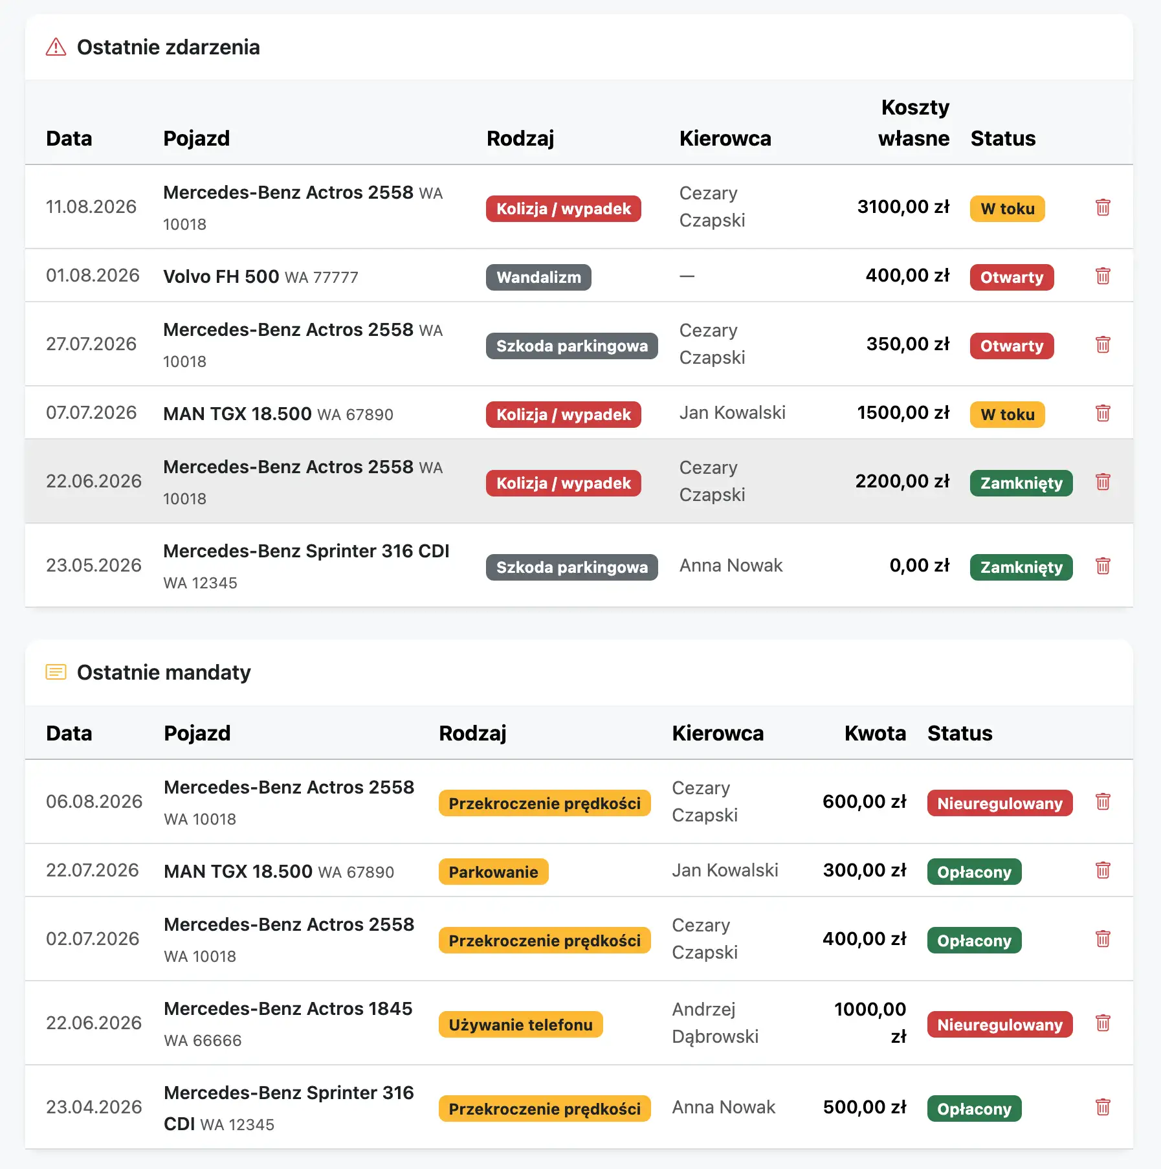Image resolution: width=1161 pixels, height=1169 pixels.
Task: Click the 01.08.2026 date cell
Action: tap(93, 276)
